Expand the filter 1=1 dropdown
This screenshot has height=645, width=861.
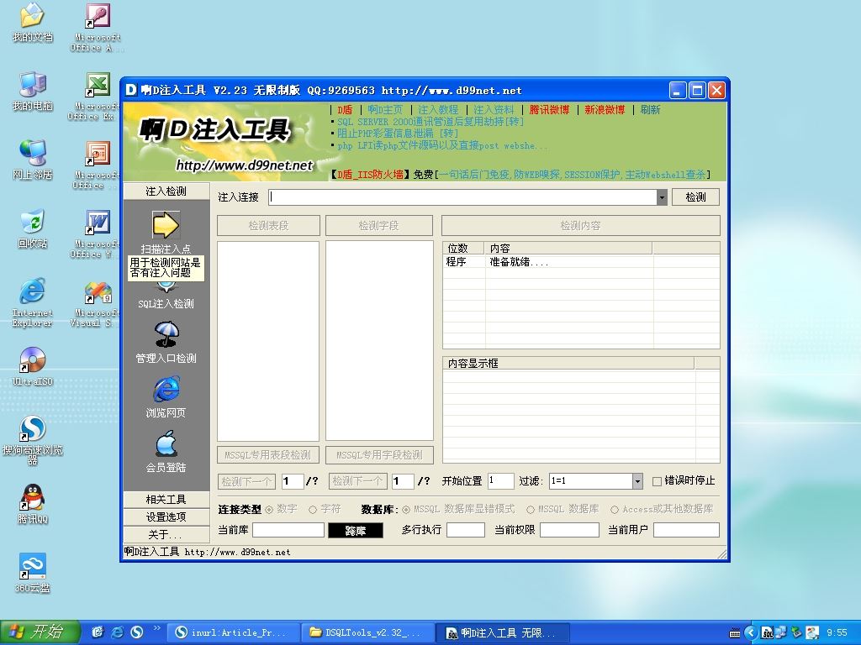[637, 481]
